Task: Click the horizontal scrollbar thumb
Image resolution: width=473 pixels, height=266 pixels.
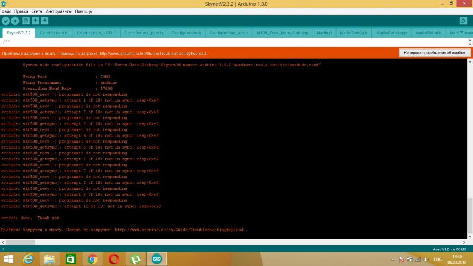Action: 21,242
